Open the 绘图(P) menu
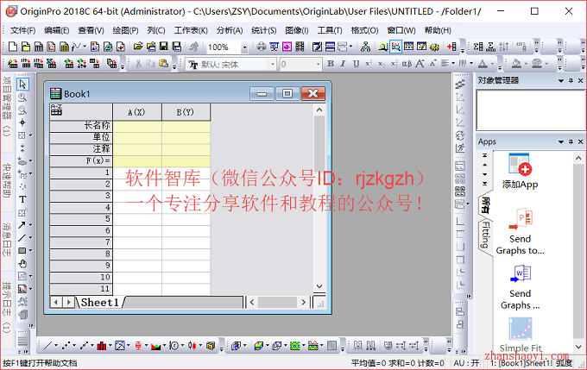The width and height of the screenshot is (587, 370). pyautogui.click(x=125, y=30)
